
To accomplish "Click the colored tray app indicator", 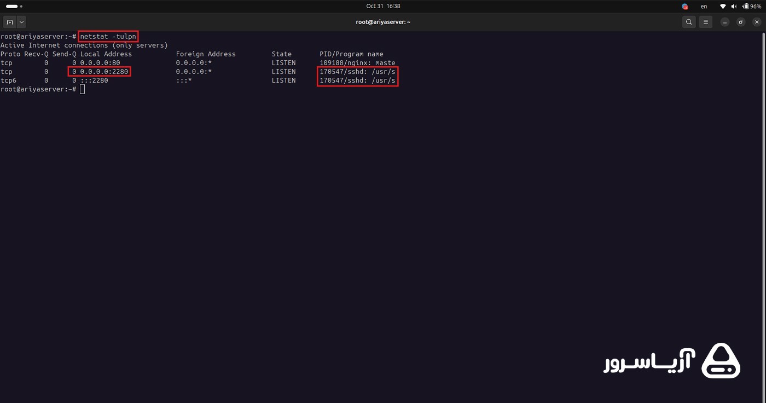I will click(x=685, y=7).
